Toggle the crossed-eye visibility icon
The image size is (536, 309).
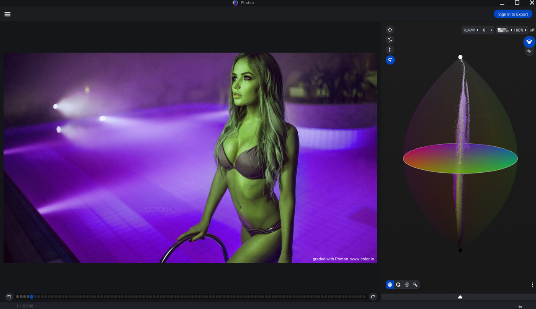(532, 30)
